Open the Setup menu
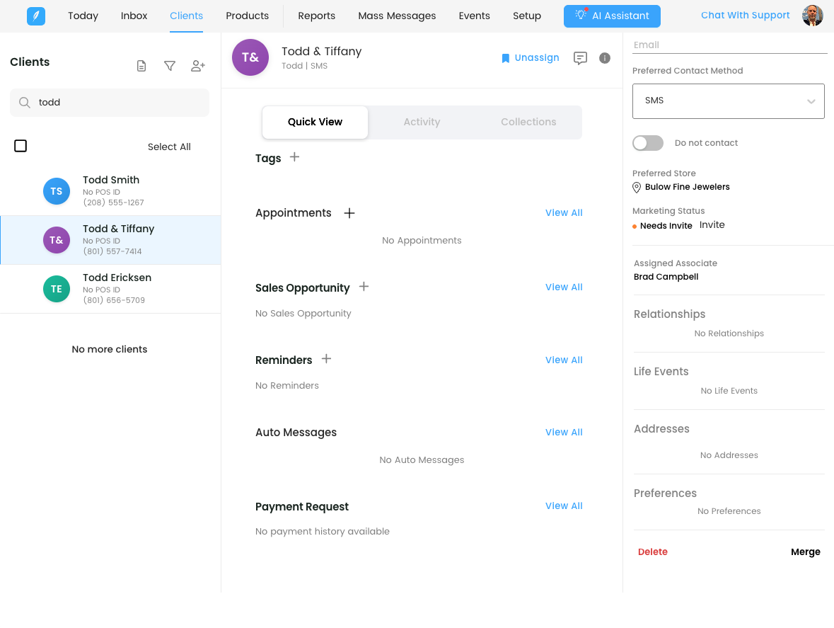 (x=527, y=16)
